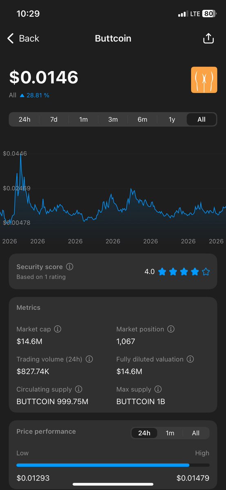Tap the Price performance heading

(46, 431)
